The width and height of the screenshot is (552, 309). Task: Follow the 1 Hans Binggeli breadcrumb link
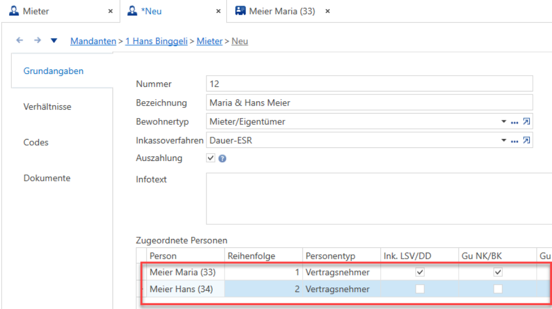156,41
